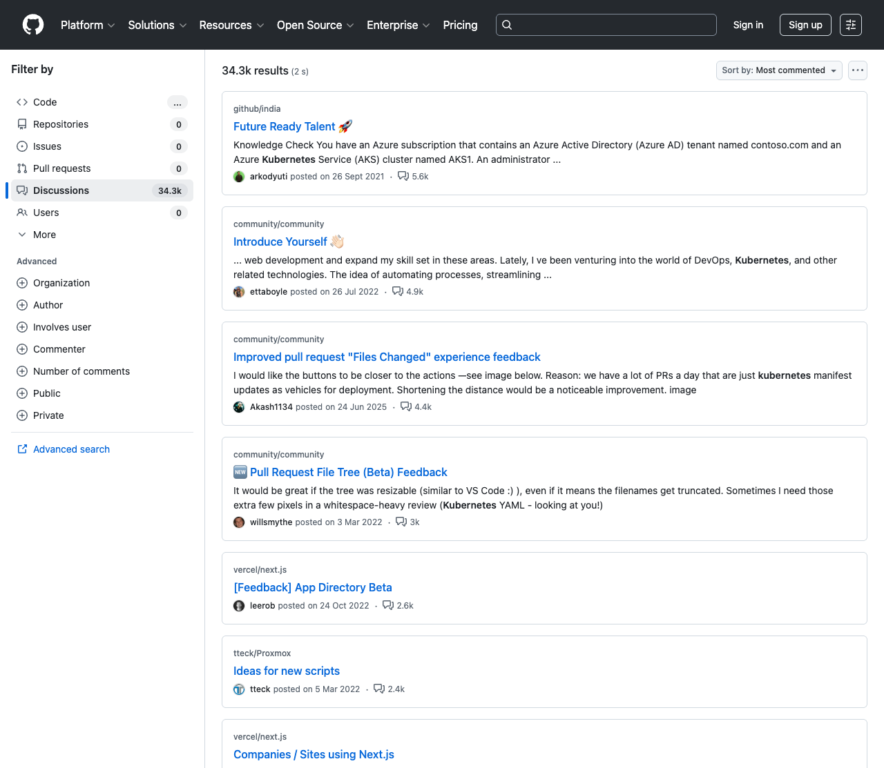Click the search magnifier icon in header
The image size is (884, 768).
coord(507,25)
